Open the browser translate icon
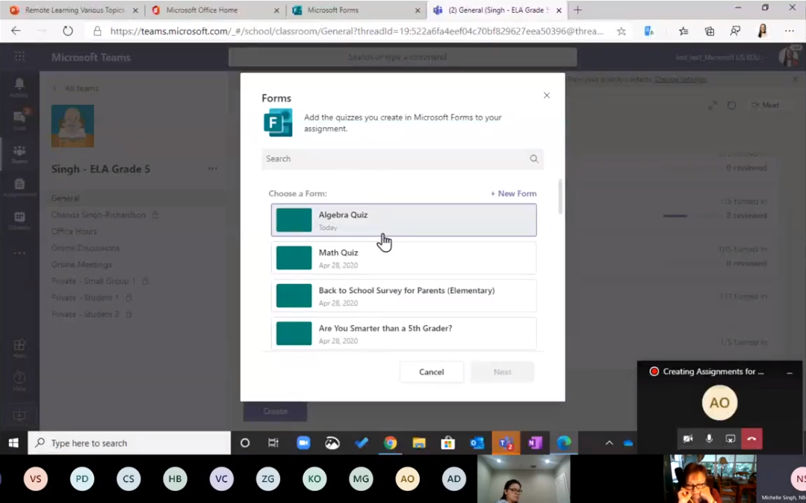Image resolution: width=806 pixels, height=503 pixels. coord(649,31)
